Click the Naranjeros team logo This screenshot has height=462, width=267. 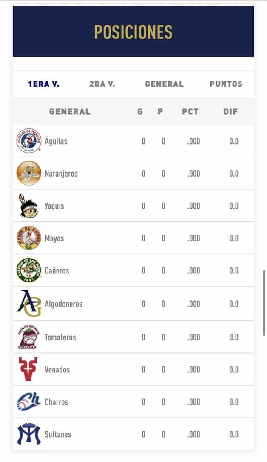click(29, 173)
